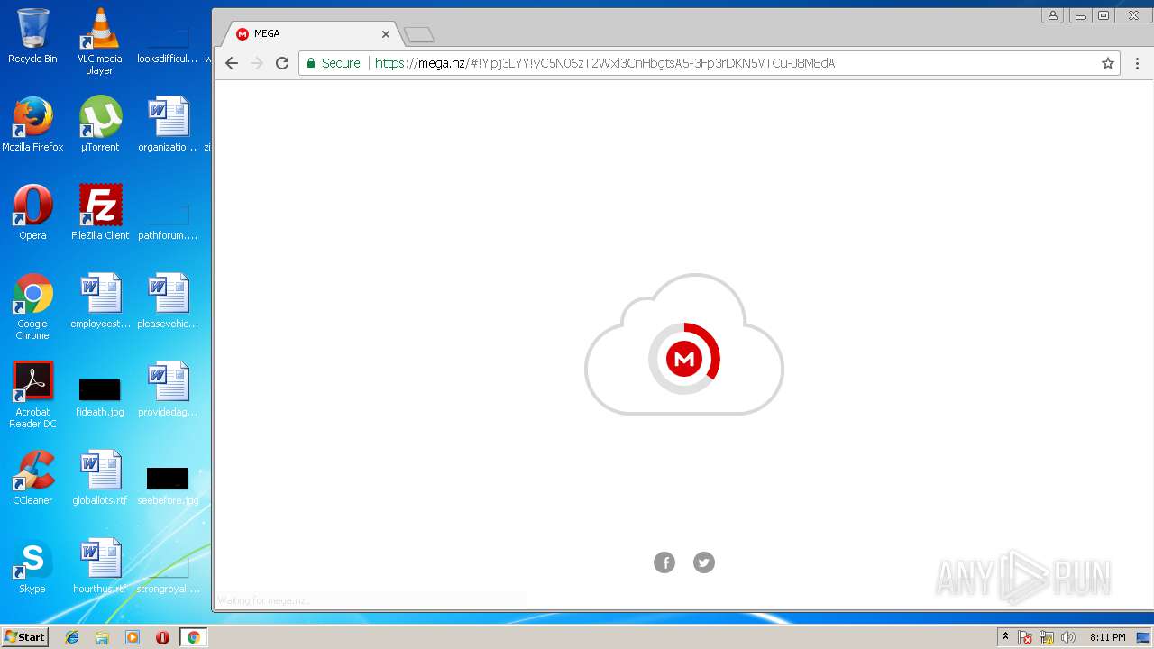
Task: Open the fideath.jpg image file
Action: 99,397
